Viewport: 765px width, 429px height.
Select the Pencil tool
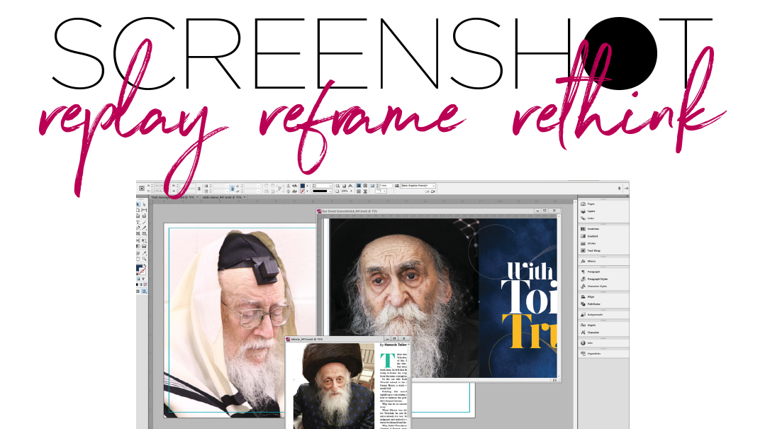click(144, 228)
